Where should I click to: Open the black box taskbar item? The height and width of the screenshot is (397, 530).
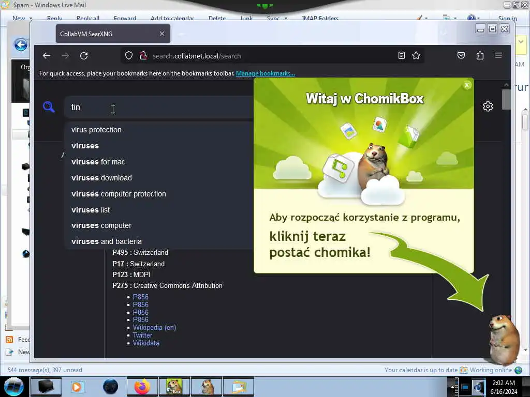46,387
